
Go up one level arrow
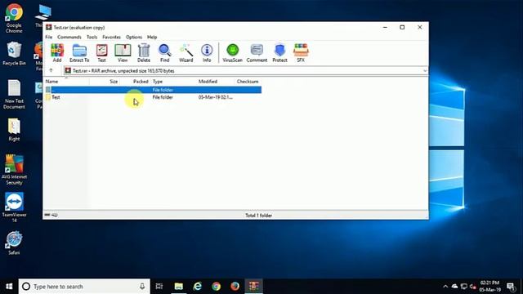[51, 70]
